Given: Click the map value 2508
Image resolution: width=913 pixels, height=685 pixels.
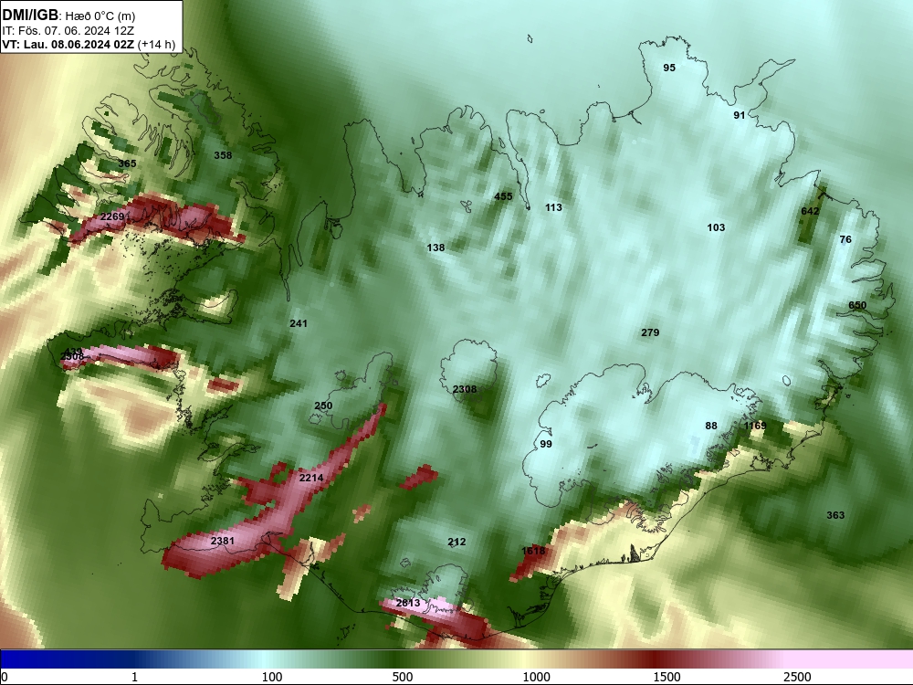Looking at the screenshot, I should (x=72, y=356).
